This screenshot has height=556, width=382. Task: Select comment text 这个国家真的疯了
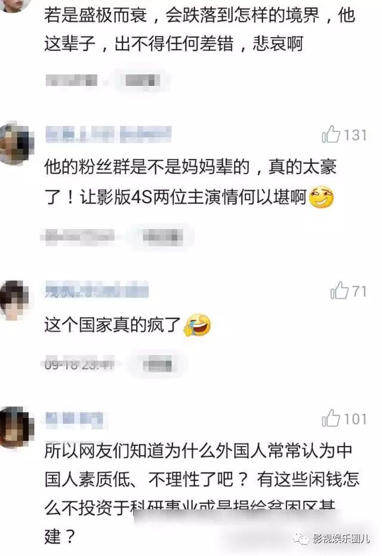(x=113, y=325)
